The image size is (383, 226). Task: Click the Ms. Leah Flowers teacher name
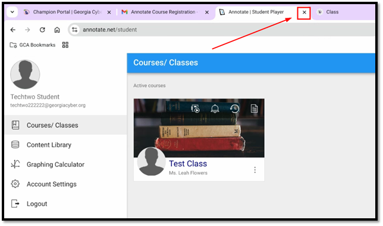click(188, 173)
